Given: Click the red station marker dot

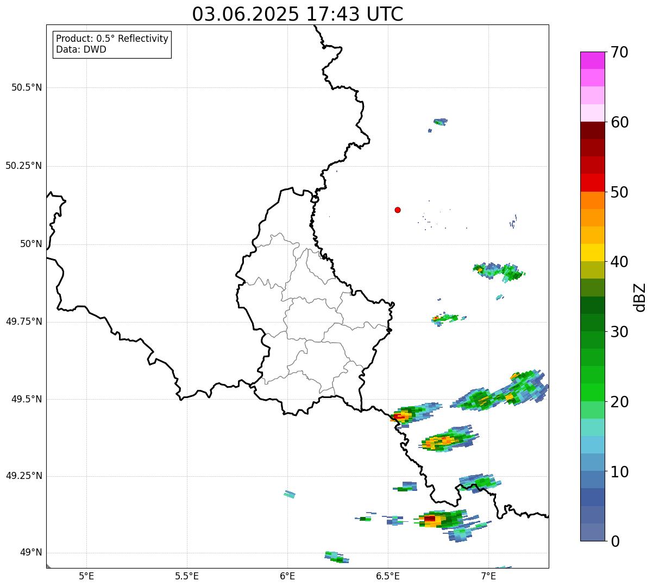Looking at the screenshot, I should pyautogui.click(x=398, y=210).
